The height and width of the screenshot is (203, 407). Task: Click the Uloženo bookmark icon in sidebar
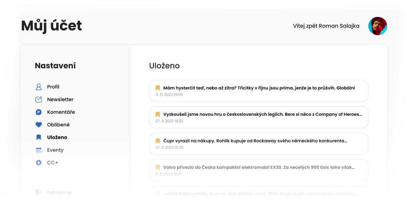[x=39, y=137]
